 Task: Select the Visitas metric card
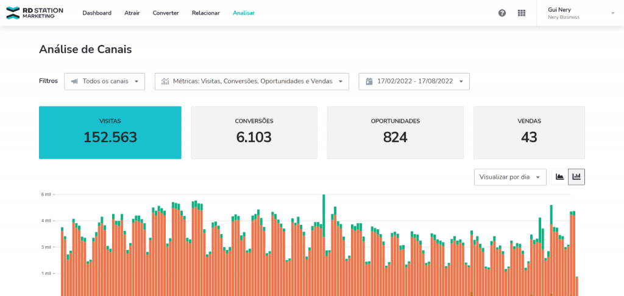pyautogui.click(x=110, y=133)
